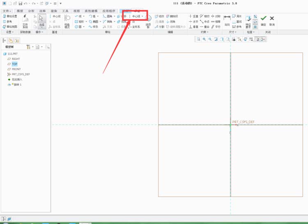The height and width of the screenshot is (224, 308).
Task: Switch to the 模型 ribbon tab
Action: [20, 11]
